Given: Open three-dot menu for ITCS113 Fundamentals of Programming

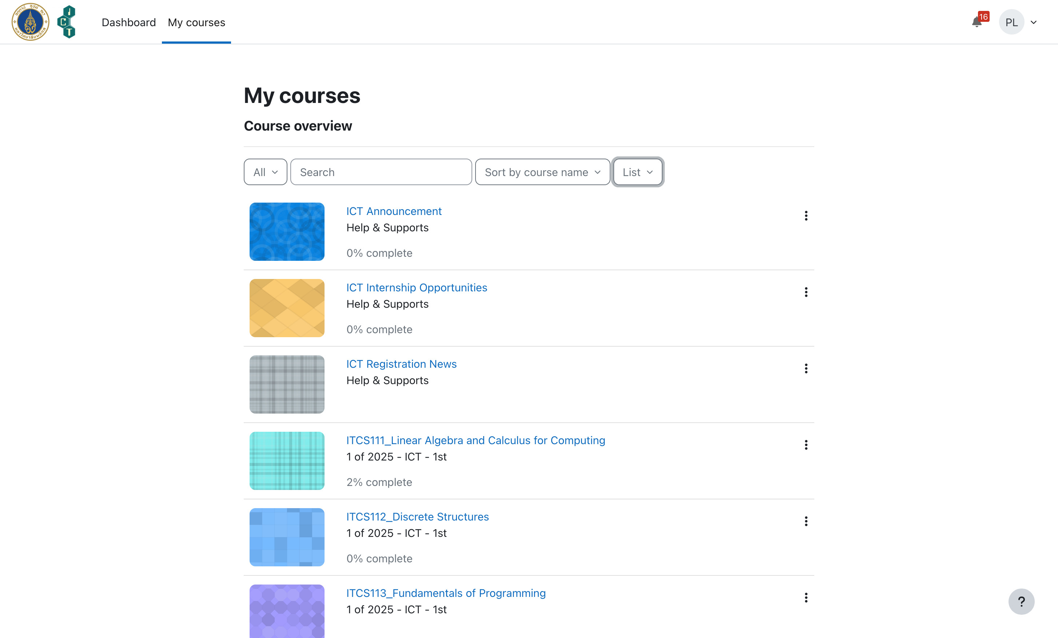Looking at the screenshot, I should pos(806,598).
